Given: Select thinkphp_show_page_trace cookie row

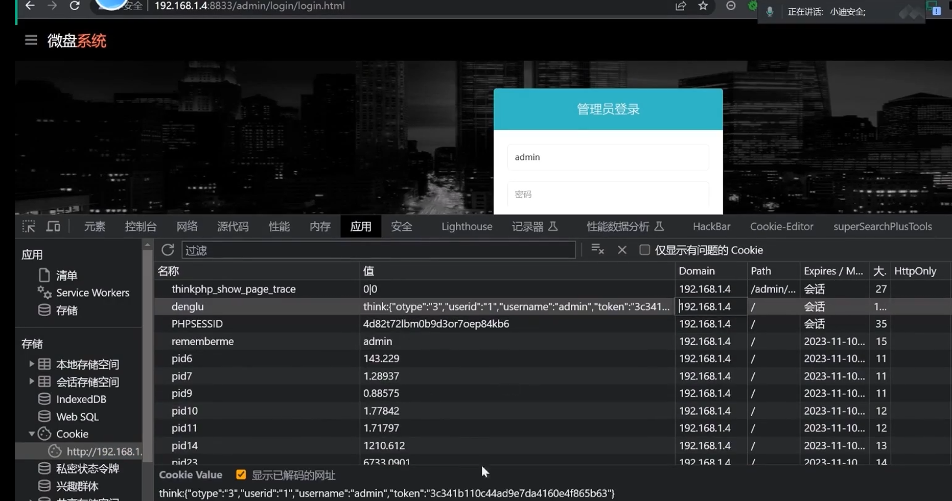Looking at the screenshot, I should 552,289.
